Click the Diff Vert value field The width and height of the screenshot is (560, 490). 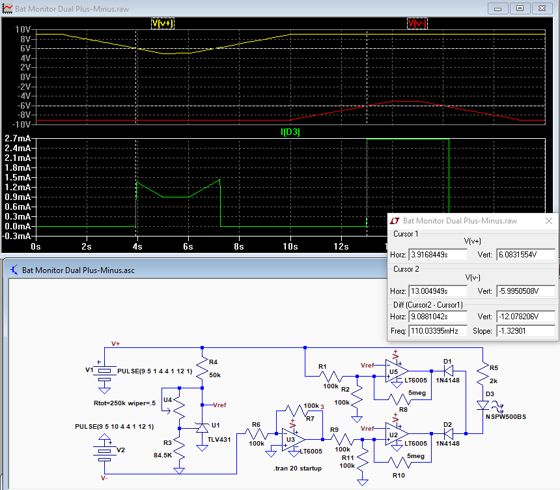click(x=525, y=316)
